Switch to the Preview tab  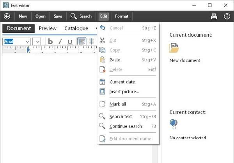48,28
